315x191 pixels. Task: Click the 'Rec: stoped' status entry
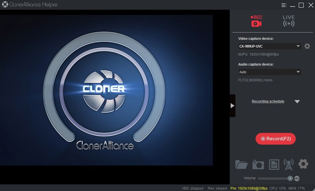(217, 188)
